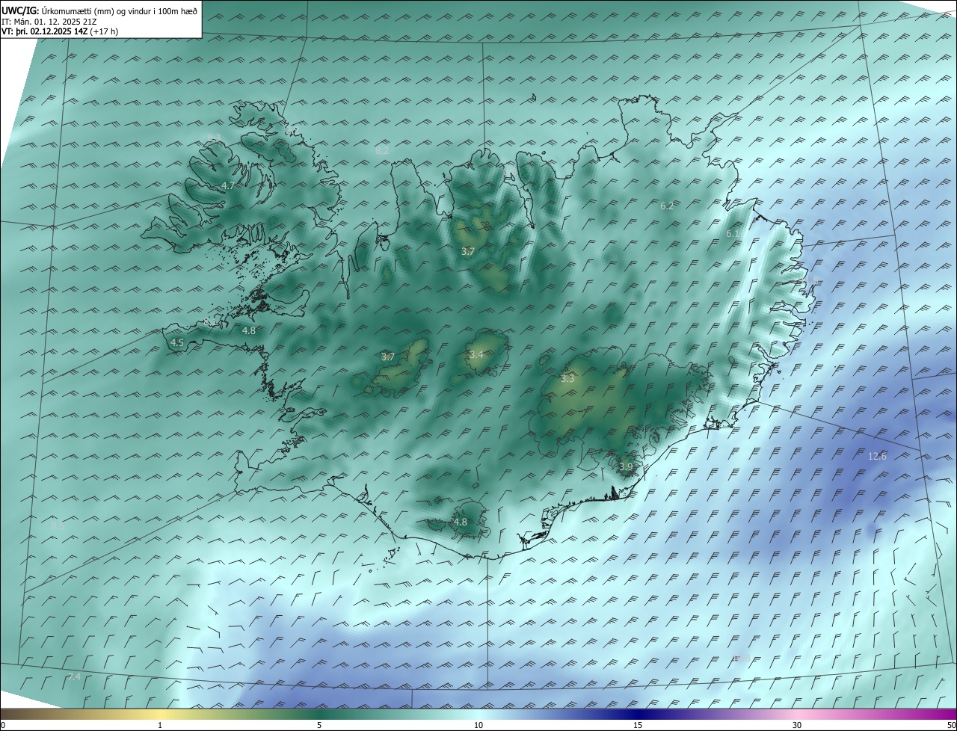Click the colorbar tick label 0

pos(3,726)
